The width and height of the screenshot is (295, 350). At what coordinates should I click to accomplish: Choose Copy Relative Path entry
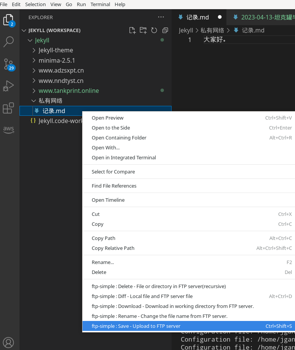click(188, 248)
